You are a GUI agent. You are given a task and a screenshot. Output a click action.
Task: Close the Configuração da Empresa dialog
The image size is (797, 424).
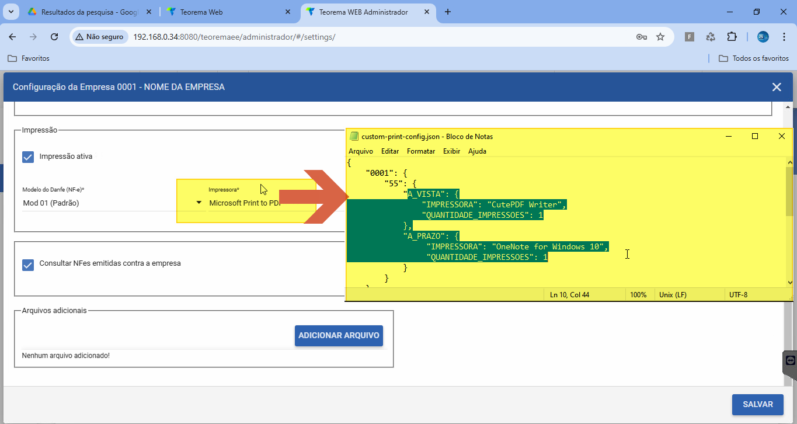point(777,87)
